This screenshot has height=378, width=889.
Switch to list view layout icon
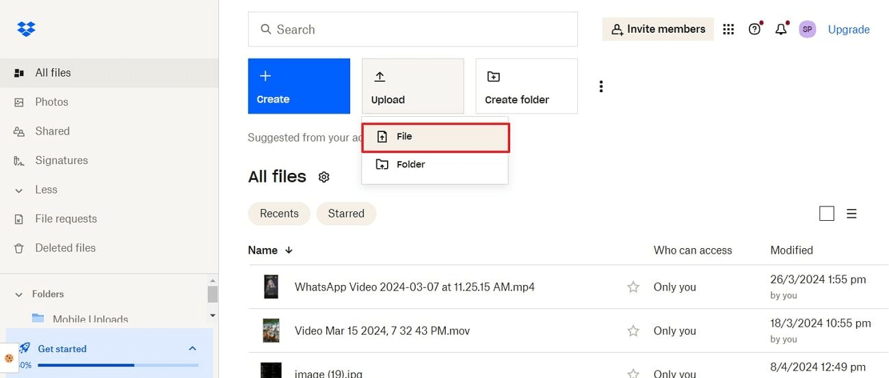(x=851, y=214)
